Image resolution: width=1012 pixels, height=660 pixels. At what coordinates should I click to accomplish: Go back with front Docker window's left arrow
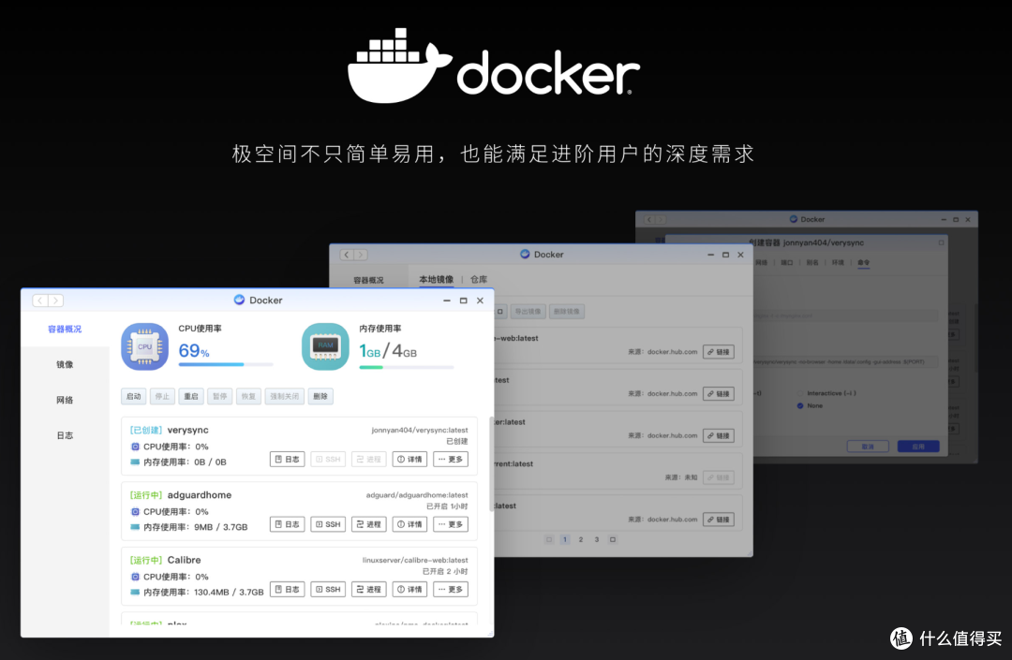point(40,301)
